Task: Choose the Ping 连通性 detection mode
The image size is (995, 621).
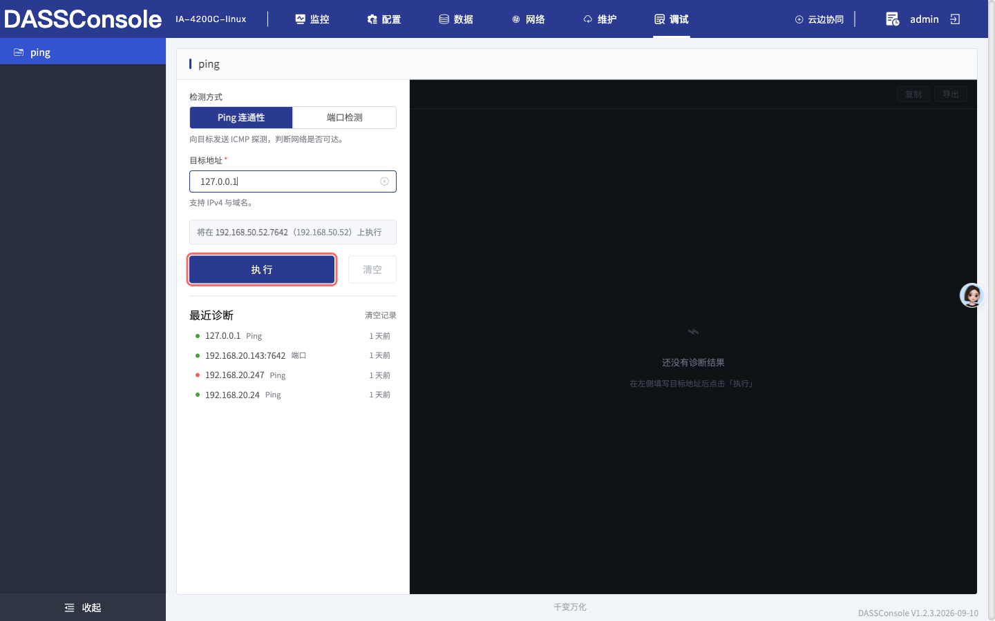Action: pos(241,117)
